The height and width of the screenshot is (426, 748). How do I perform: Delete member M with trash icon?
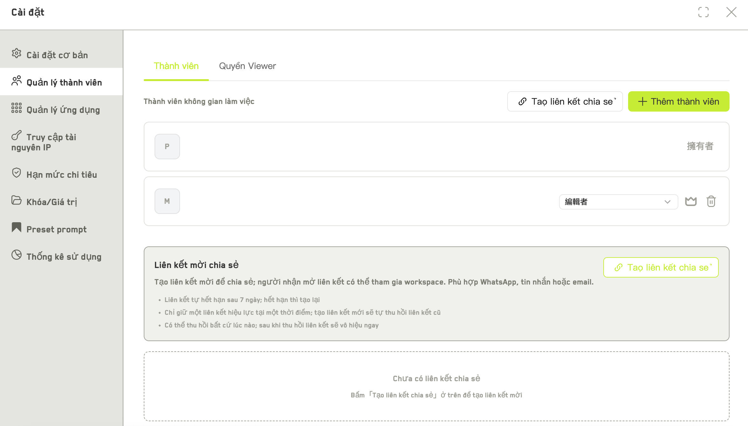coord(711,202)
